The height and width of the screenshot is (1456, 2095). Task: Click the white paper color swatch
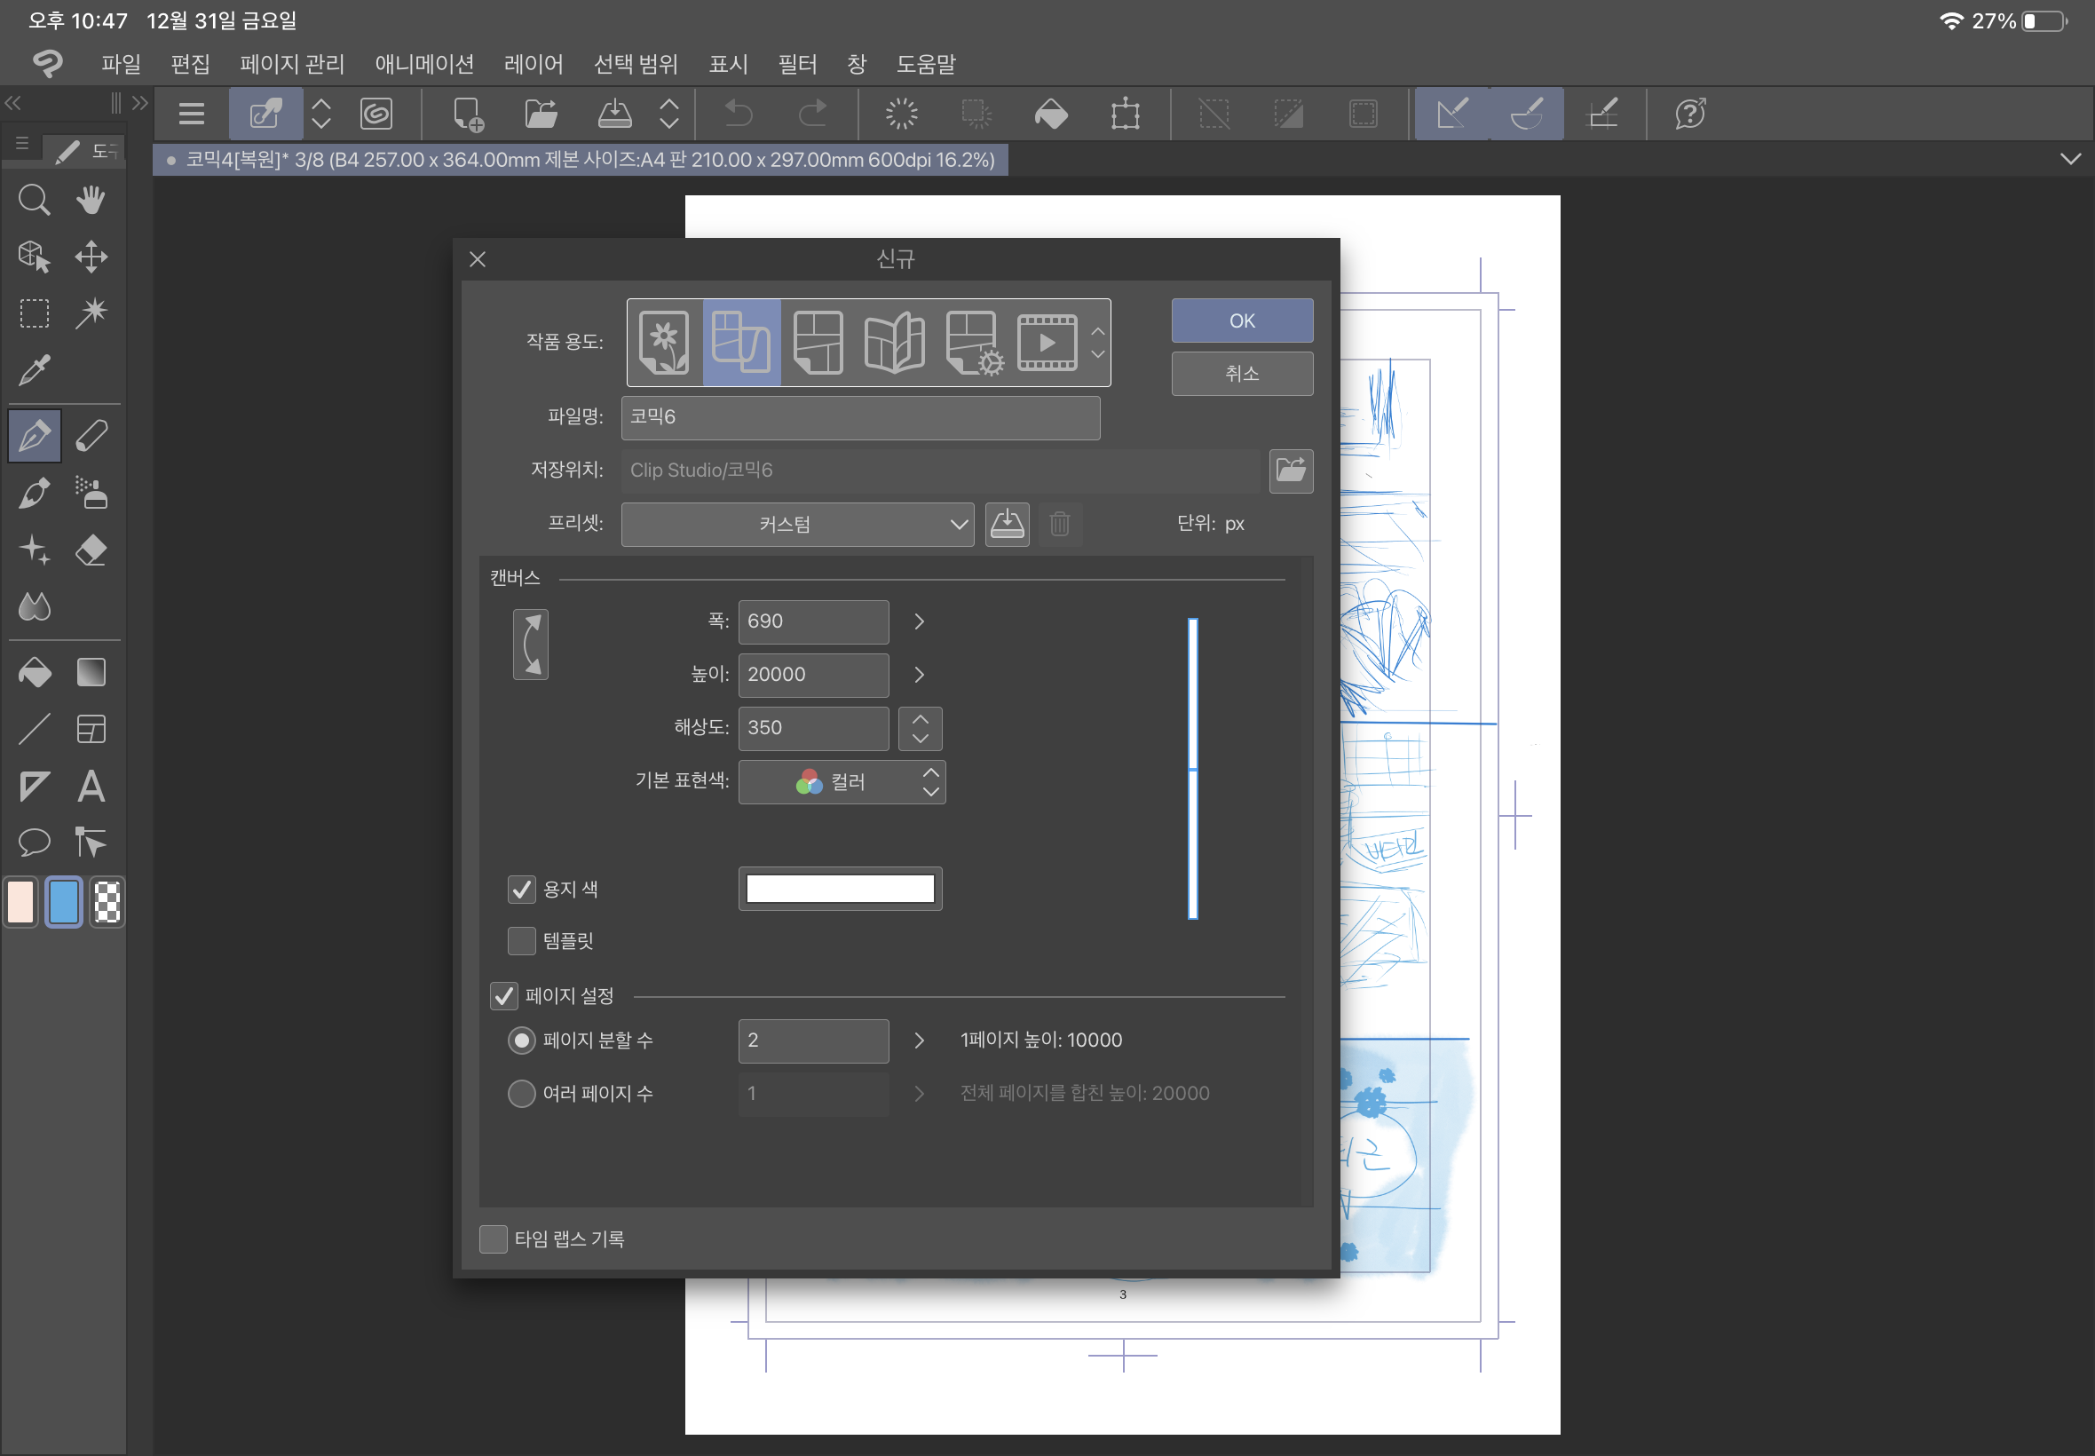[x=840, y=890]
